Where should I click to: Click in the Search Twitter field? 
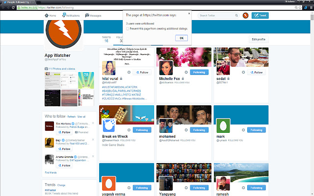pyautogui.click(x=217, y=16)
